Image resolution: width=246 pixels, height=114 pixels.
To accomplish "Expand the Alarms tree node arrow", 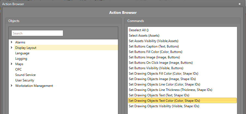I will (11, 42).
